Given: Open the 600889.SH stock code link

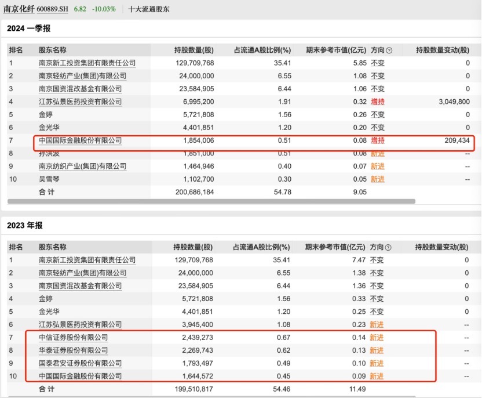Looking at the screenshot, I should [x=52, y=9].
